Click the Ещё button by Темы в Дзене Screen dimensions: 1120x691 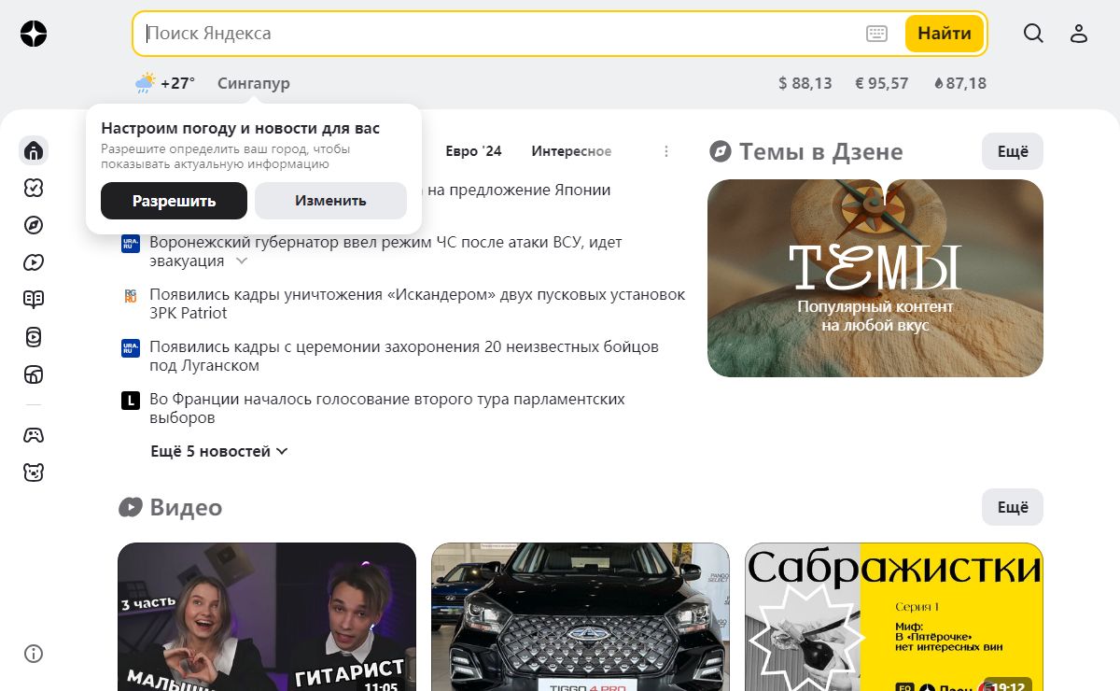click(1013, 151)
